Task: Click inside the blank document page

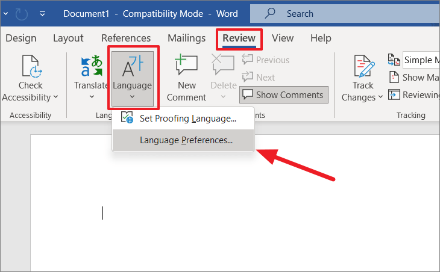Action: pos(235,203)
